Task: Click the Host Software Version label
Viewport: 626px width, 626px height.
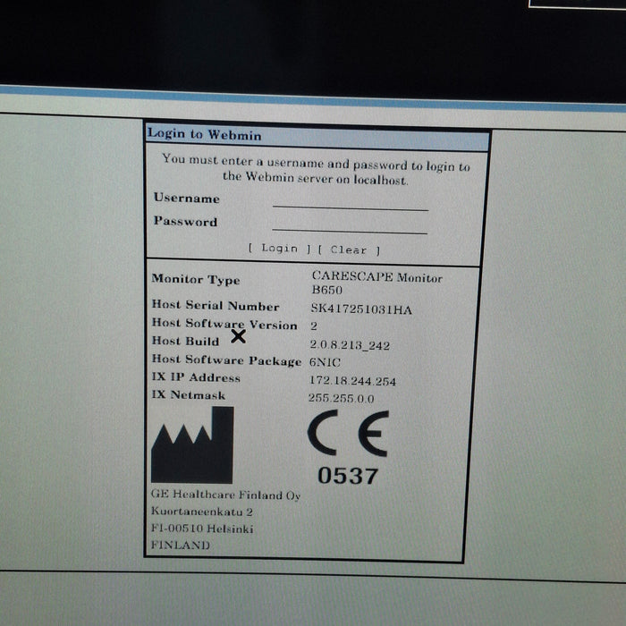Action: 224,324
